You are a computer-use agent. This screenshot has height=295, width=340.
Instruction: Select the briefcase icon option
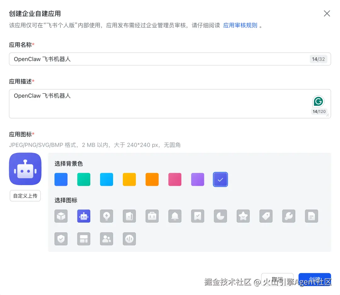tap(152, 216)
